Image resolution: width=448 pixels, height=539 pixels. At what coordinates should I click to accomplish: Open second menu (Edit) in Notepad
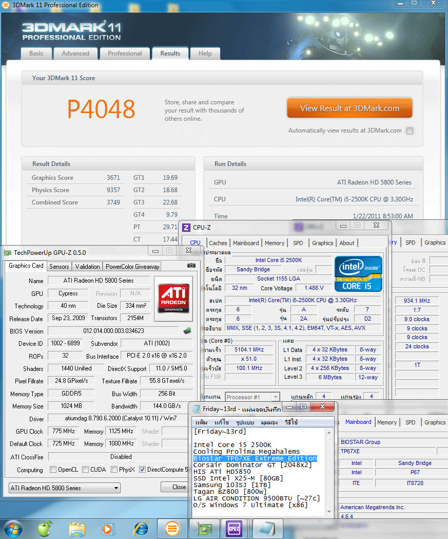222,422
